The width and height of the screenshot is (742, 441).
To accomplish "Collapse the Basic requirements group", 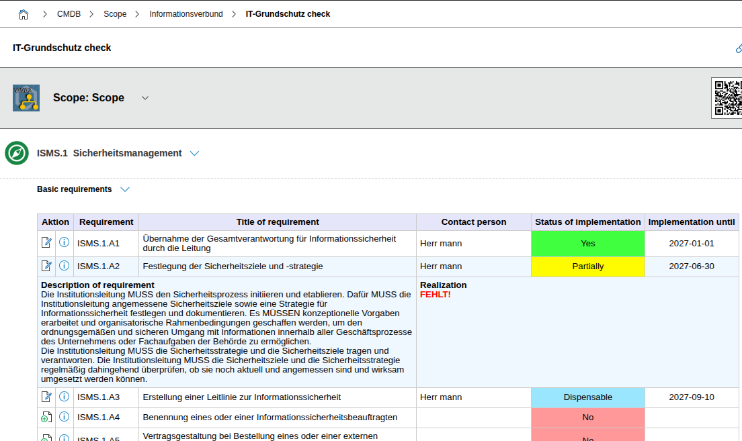I will (124, 189).
